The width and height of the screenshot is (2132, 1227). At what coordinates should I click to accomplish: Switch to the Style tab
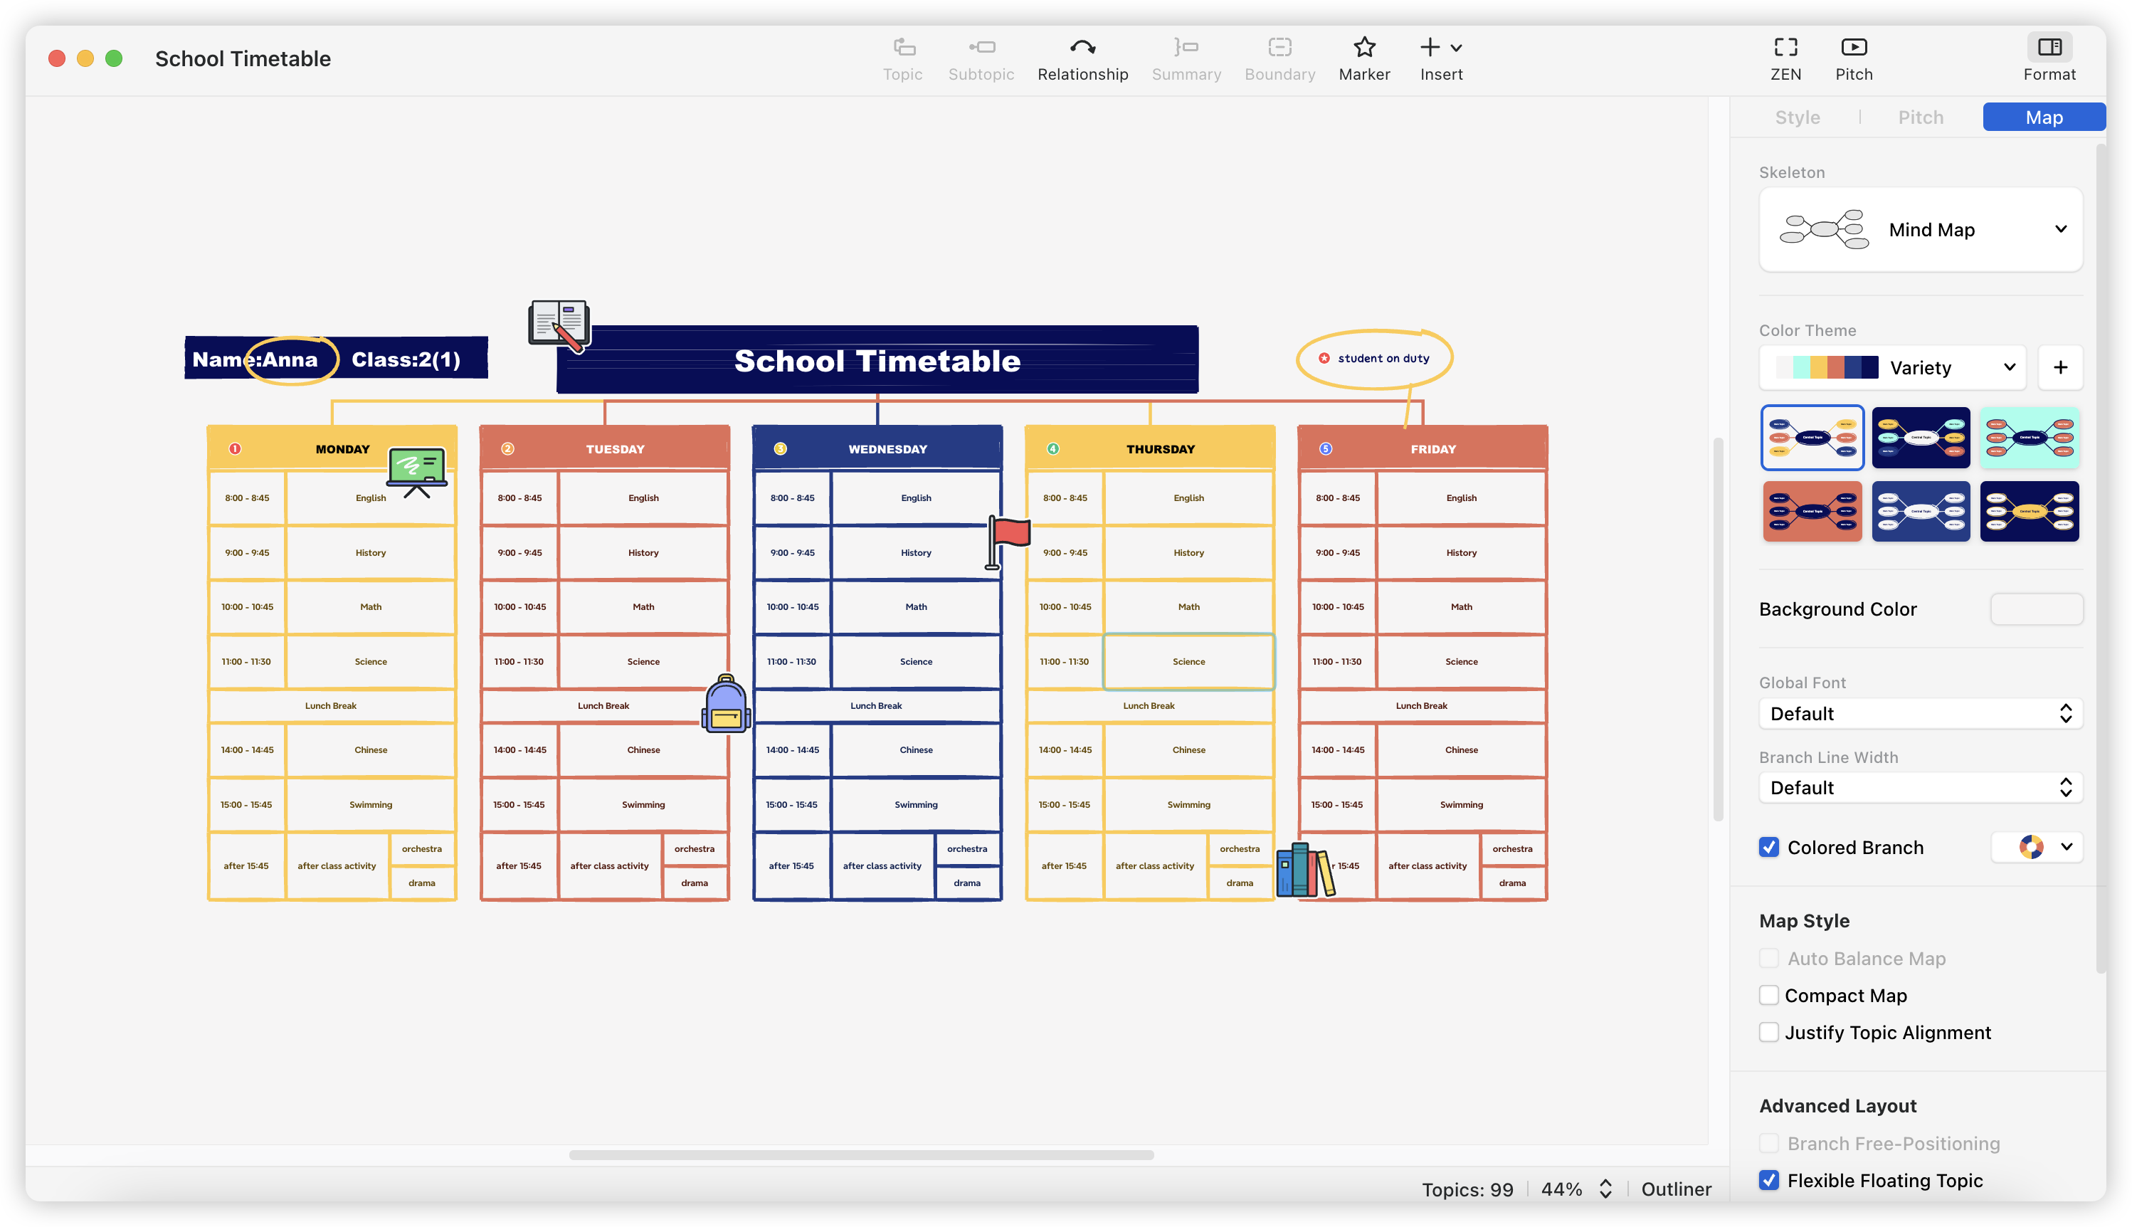coord(1797,117)
